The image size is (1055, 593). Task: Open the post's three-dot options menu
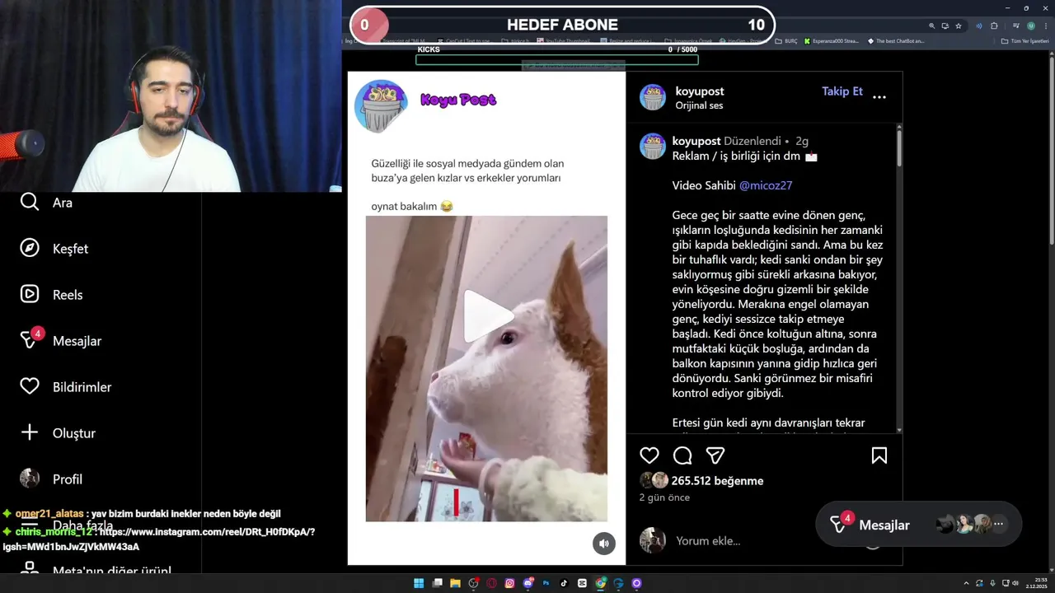(x=879, y=97)
